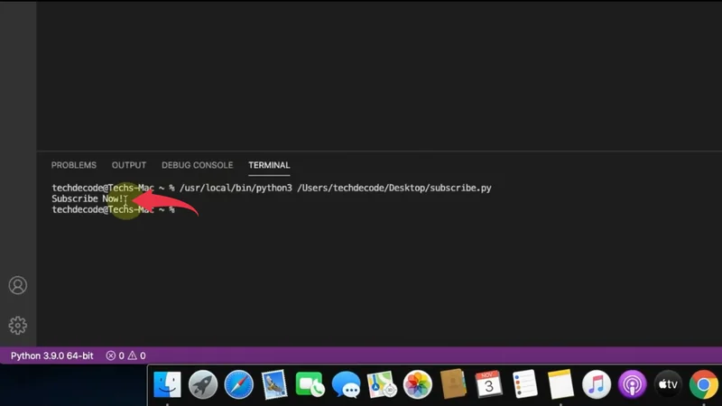Open the Accounts icon in activity bar
The image size is (722, 406).
pyautogui.click(x=17, y=286)
